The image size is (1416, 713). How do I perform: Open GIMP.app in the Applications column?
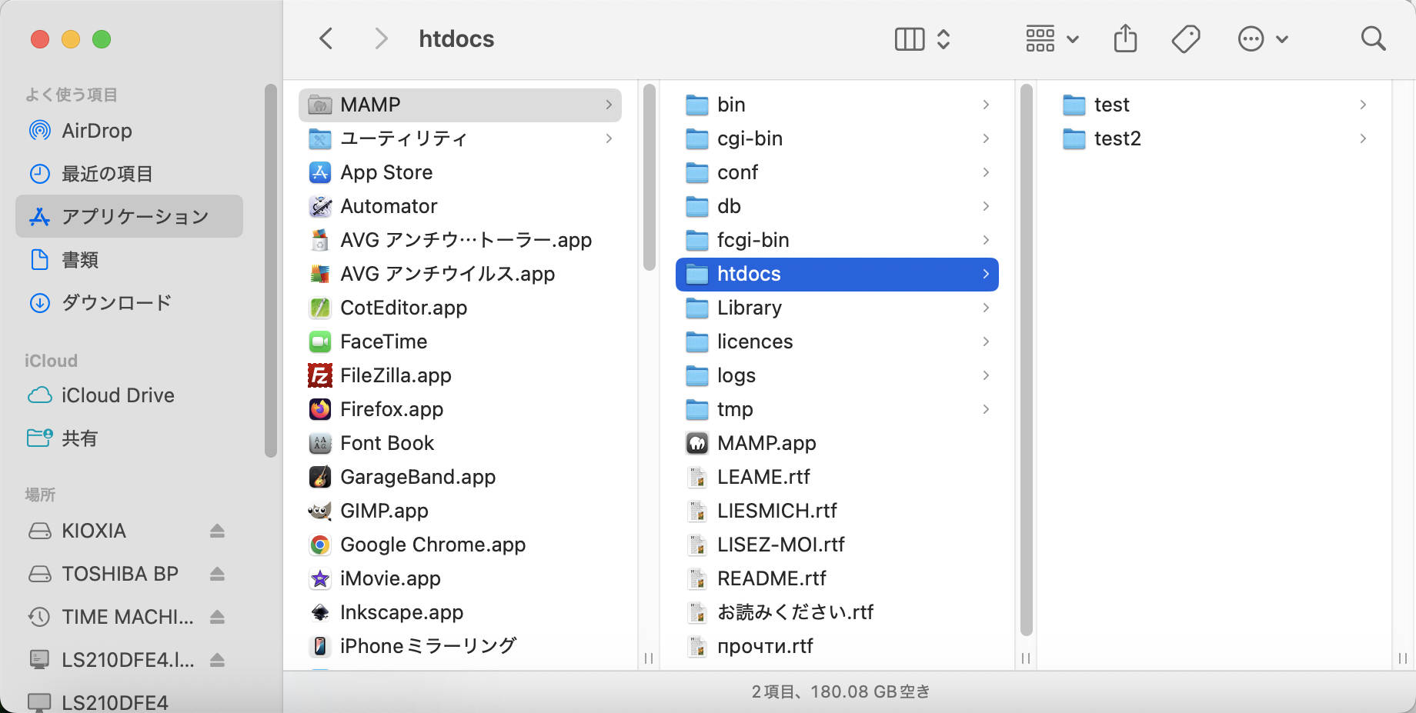[386, 510]
